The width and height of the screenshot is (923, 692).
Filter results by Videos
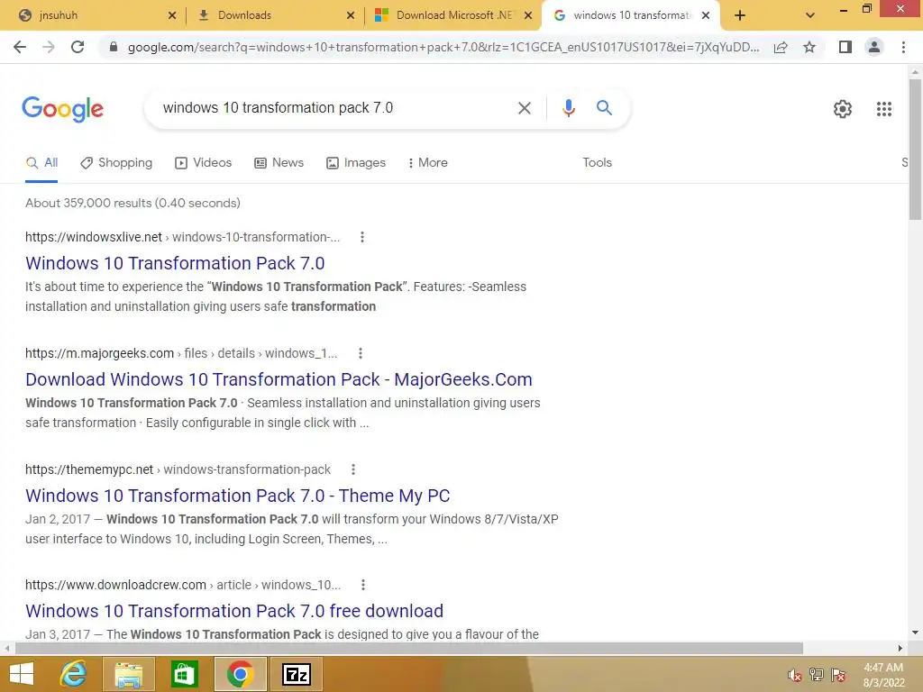click(204, 163)
